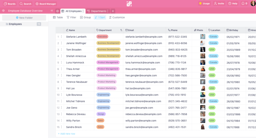The width and height of the screenshot is (256, 138).
Task: Click the Birthday column header
Action: tap(235, 30)
